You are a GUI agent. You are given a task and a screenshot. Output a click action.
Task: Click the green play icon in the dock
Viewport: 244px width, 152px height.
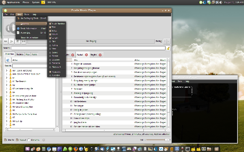pos(70,149)
